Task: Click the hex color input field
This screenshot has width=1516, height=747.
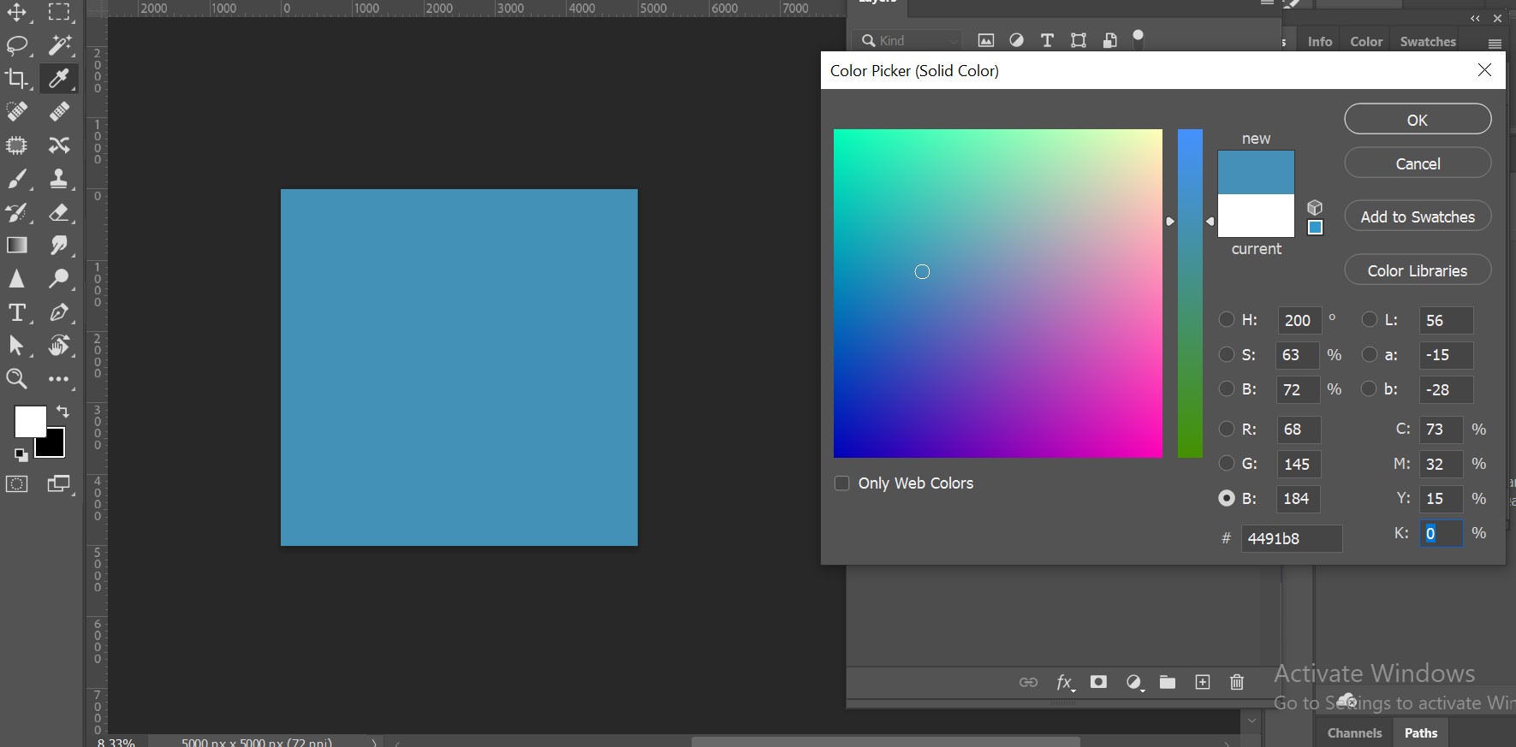Action: (1291, 538)
